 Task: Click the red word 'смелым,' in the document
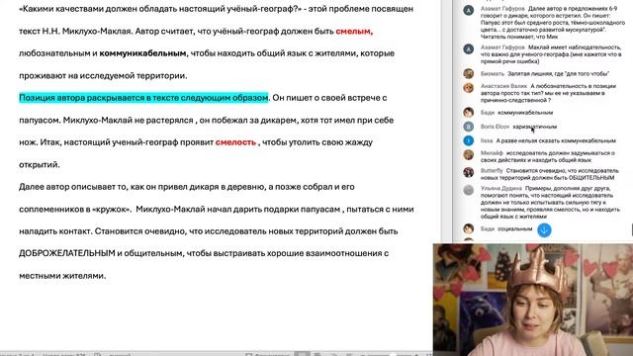(x=354, y=31)
